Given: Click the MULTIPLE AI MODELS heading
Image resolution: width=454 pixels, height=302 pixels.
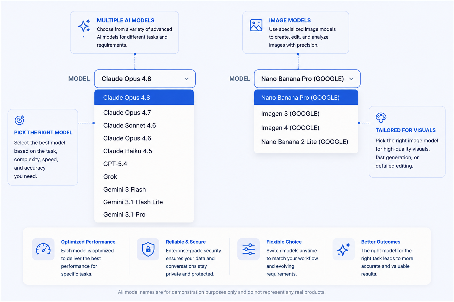Looking at the screenshot, I should click(x=126, y=20).
